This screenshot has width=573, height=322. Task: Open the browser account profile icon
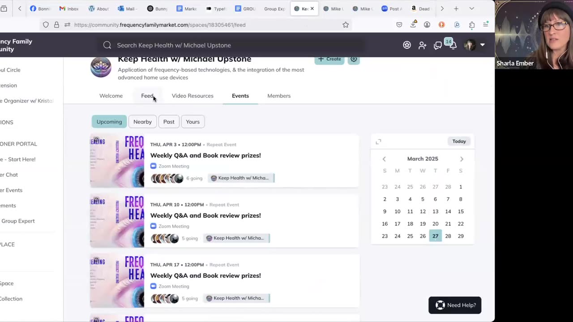427,25
